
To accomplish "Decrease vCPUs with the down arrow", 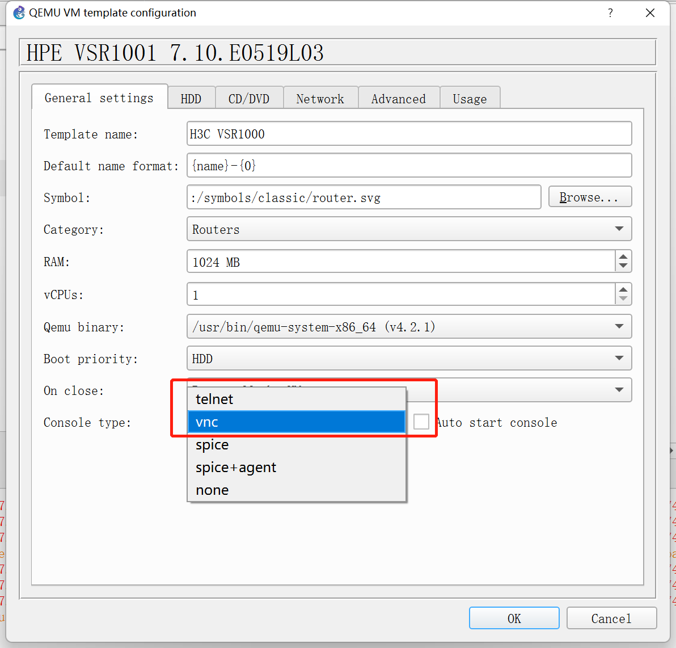I will click(623, 300).
